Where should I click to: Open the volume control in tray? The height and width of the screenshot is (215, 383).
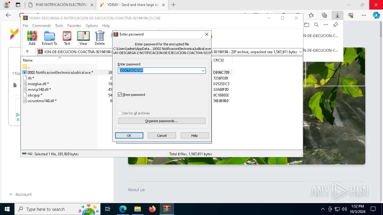344,209
